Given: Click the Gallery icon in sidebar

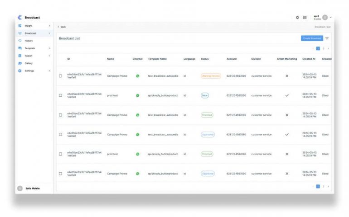Looking at the screenshot, I should coord(20,63).
